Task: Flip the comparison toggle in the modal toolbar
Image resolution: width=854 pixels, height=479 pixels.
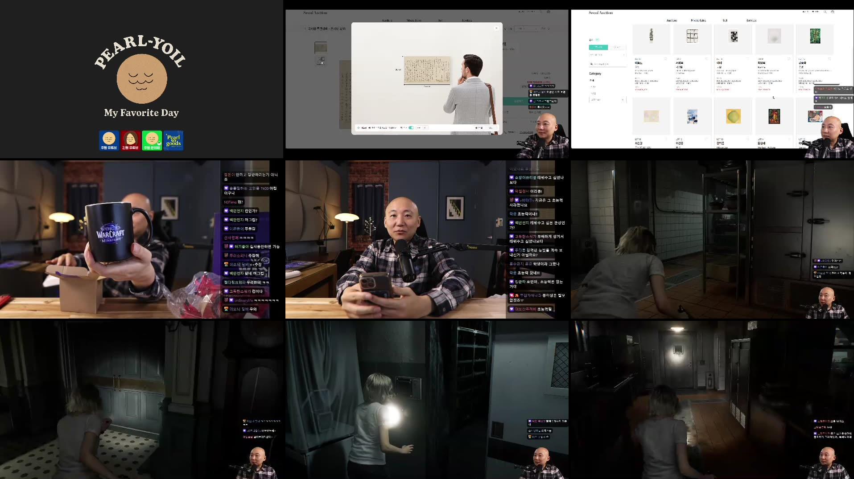Action: [411, 128]
